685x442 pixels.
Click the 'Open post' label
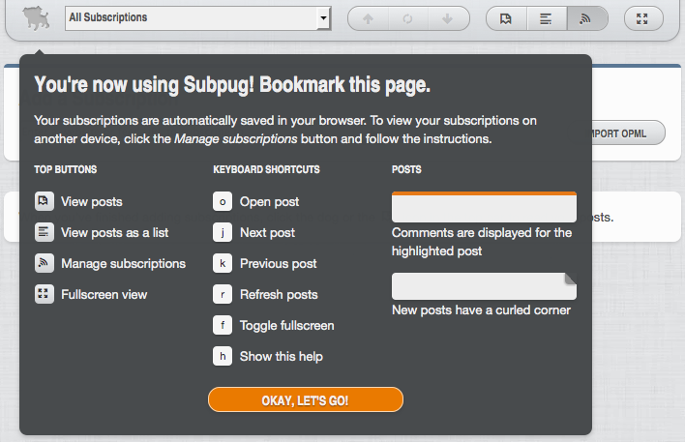pyautogui.click(x=270, y=202)
